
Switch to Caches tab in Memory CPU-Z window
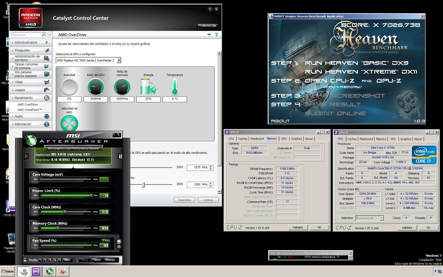(x=243, y=139)
